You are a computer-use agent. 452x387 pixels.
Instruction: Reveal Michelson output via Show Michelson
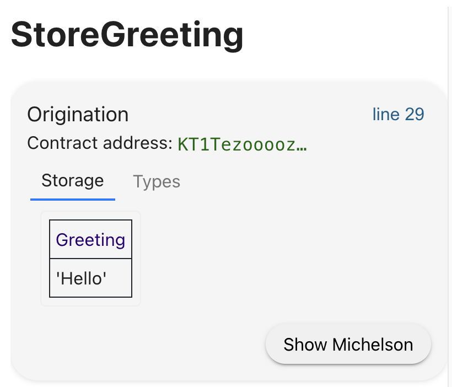point(347,344)
